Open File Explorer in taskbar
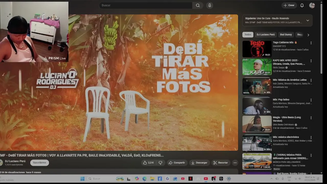 [x=152, y=179]
